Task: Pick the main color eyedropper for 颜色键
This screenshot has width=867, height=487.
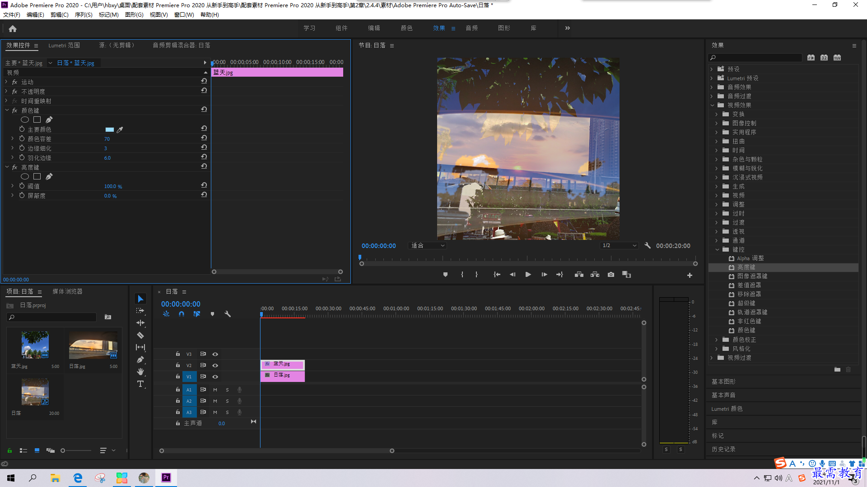Action: [x=120, y=130]
